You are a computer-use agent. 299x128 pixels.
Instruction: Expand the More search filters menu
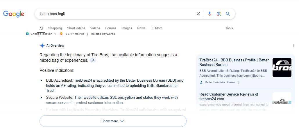coord(157,28)
